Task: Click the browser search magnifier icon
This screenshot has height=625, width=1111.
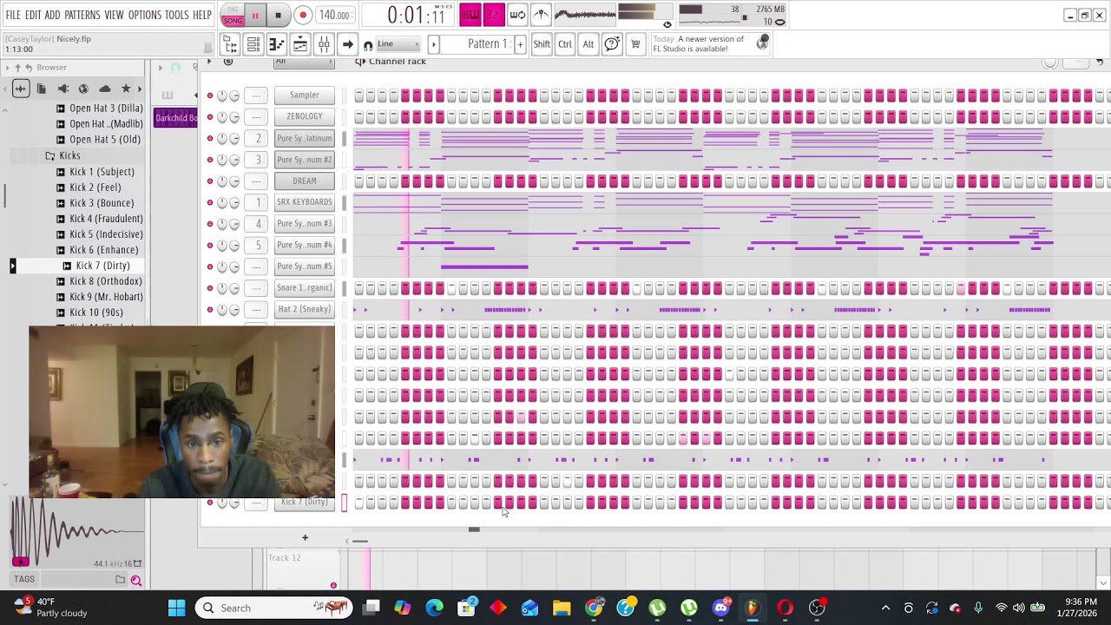Action: pyautogui.click(x=135, y=580)
